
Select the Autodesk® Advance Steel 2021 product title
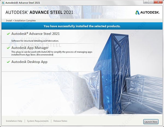[x=36, y=34]
